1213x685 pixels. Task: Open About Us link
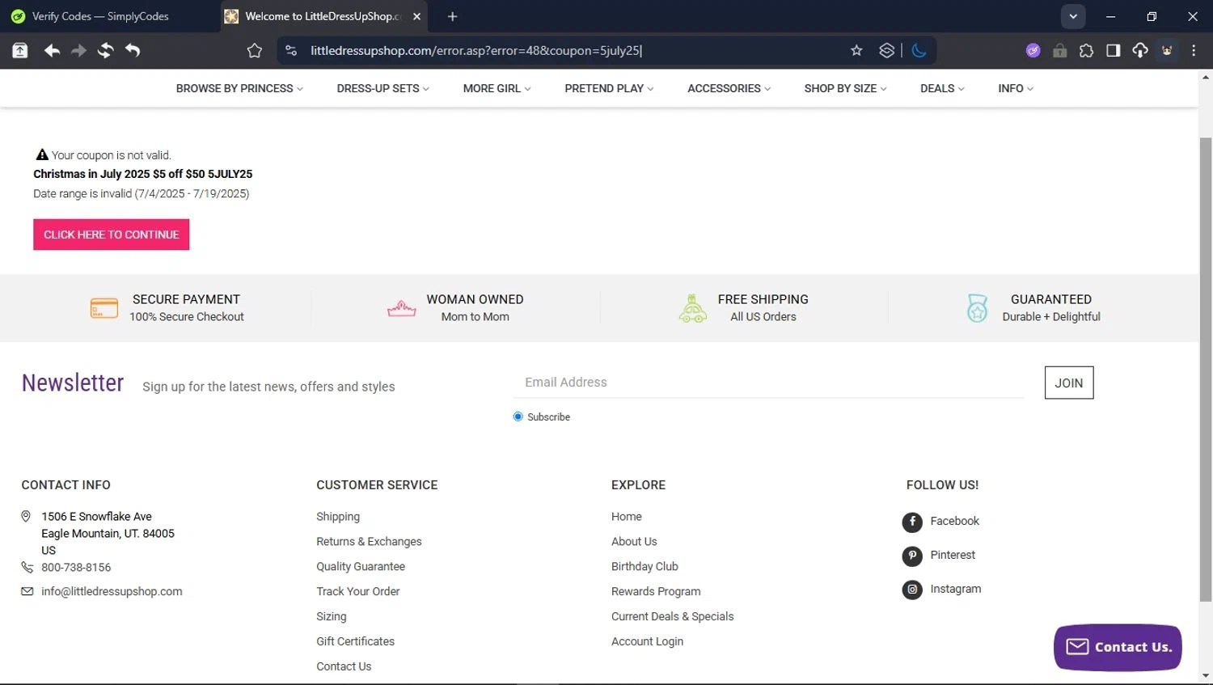pyautogui.click(x=634, y=542)
